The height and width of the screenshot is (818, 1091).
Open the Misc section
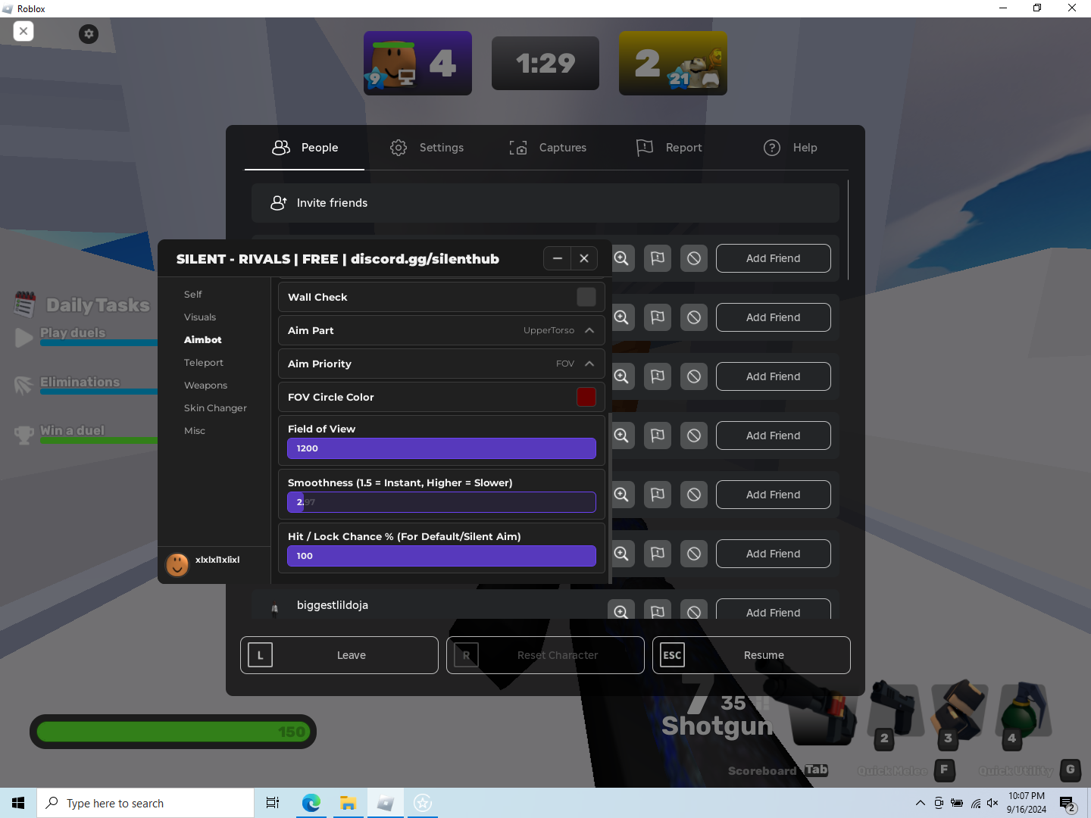coord(195,431)
